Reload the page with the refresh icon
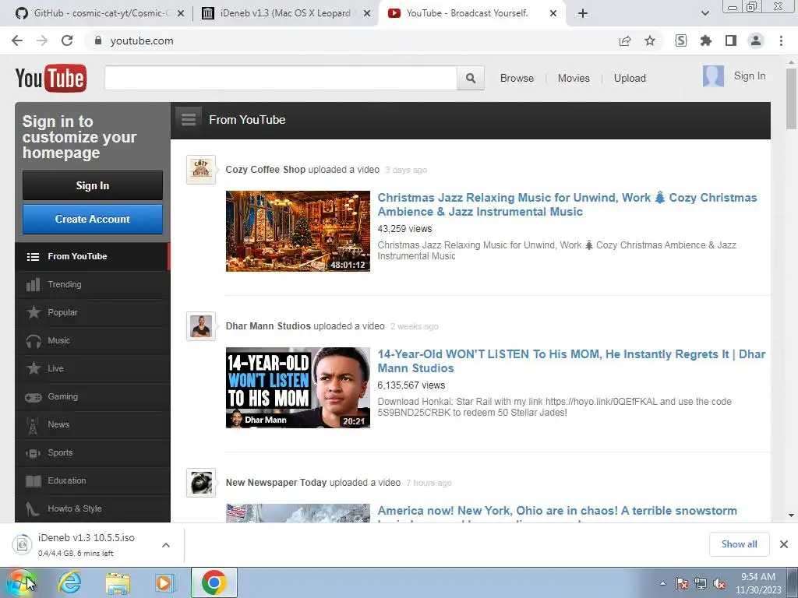 pos(67,40)
